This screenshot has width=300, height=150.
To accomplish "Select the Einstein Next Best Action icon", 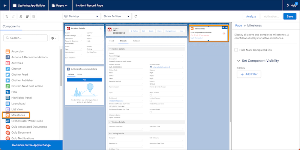I will click(x=7, y=86).
